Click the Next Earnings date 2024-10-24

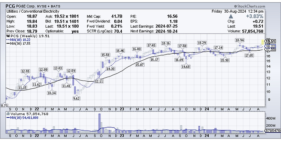point(167,31)
